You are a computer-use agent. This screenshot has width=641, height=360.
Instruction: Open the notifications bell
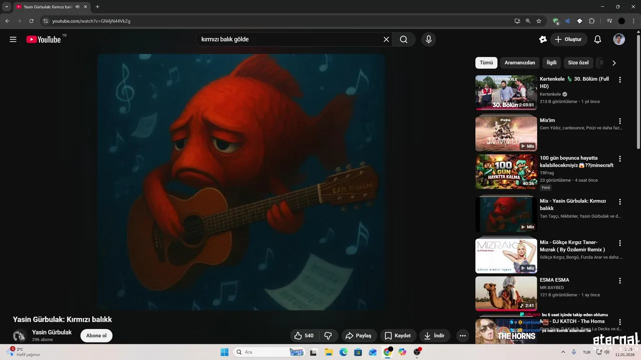click(x=597, y=39)
